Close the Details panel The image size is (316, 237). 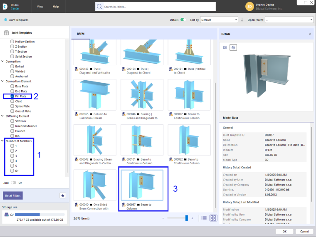(310, 34)
